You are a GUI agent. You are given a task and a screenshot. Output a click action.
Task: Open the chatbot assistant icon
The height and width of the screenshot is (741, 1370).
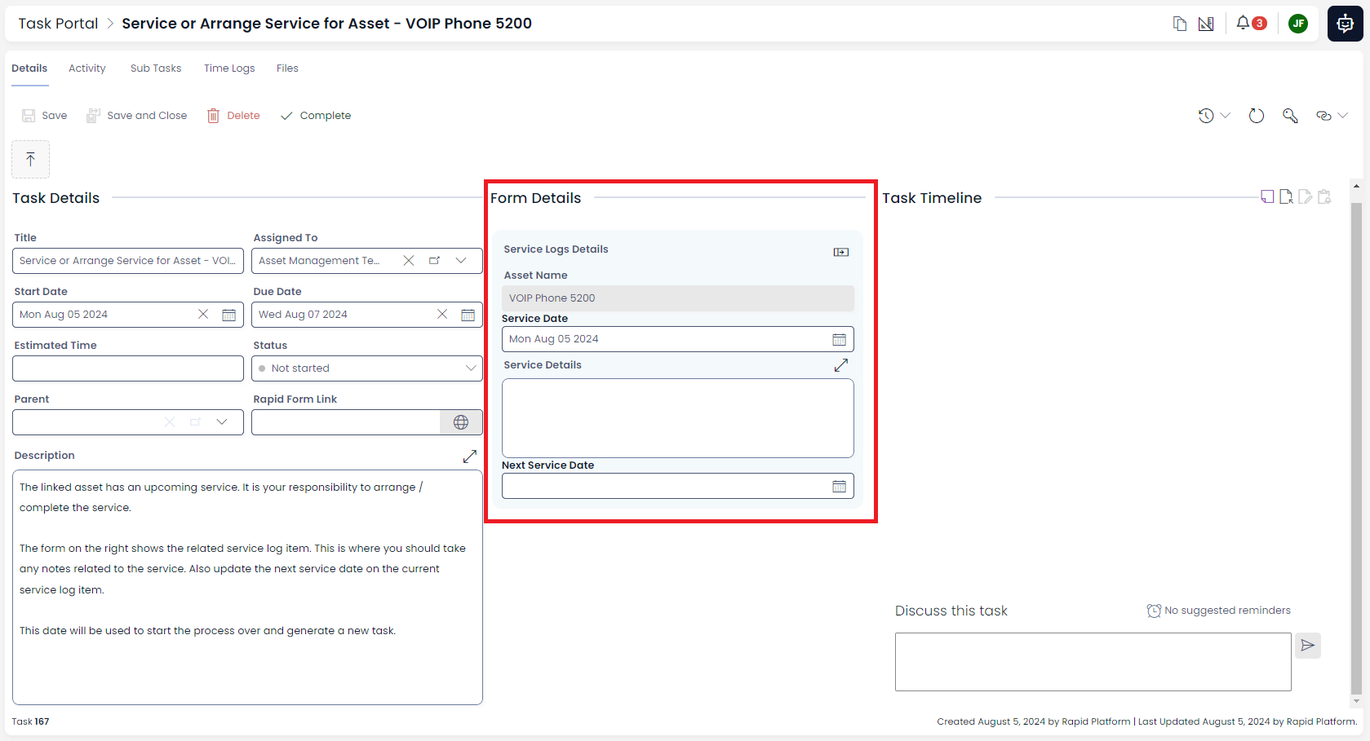1345,23
